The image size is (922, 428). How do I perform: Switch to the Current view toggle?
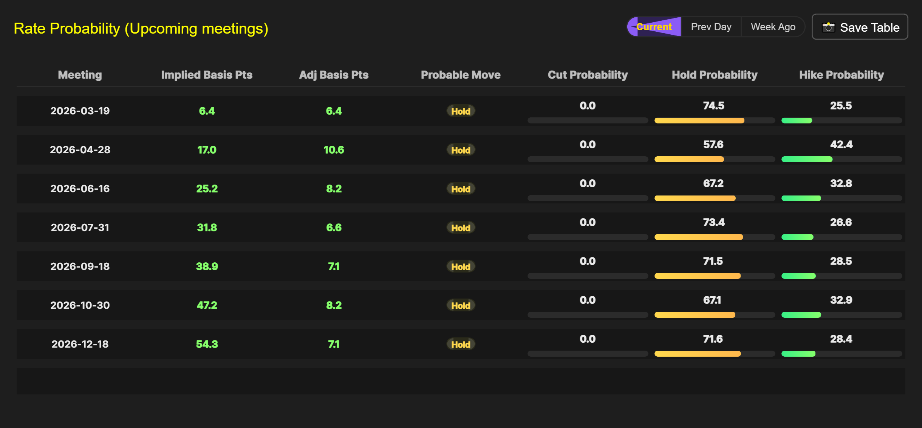[x=654, y=27]
